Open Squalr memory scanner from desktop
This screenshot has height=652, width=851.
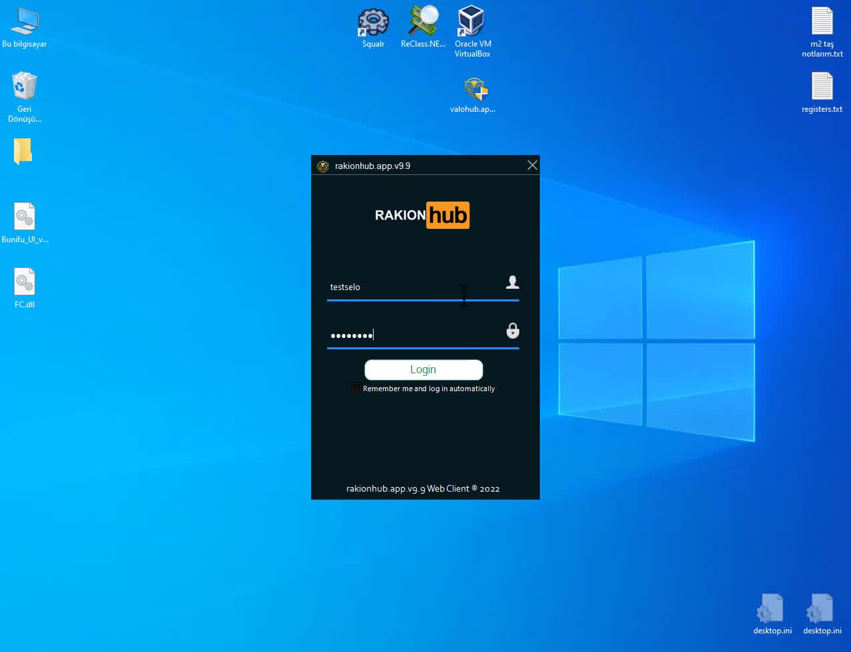372,21
